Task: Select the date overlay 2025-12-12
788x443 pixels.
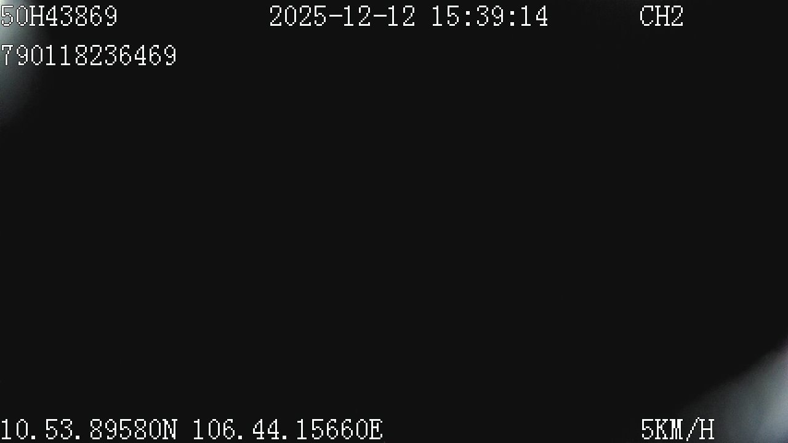Action: click(343, 17)
